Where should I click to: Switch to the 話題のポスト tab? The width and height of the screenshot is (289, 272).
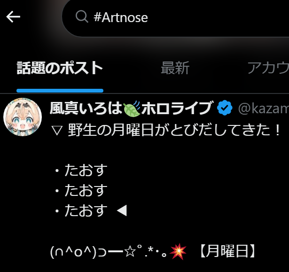(60, 68)
